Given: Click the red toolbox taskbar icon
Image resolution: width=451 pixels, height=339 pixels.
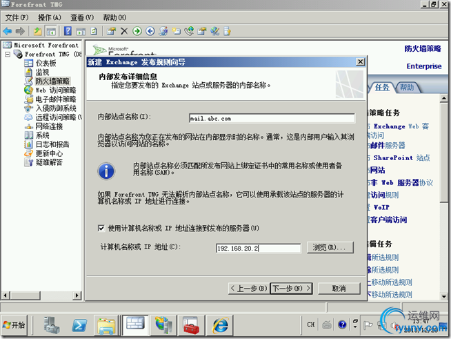Looking at the screenshot, I should click(x=191, y=325).
